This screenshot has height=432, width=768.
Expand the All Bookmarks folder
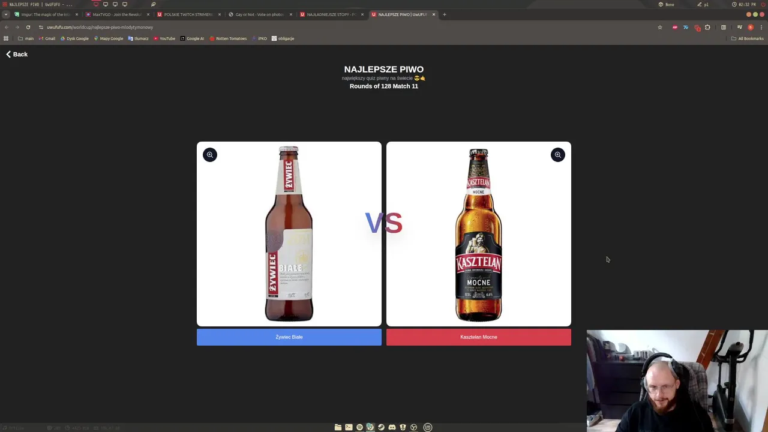coord(747,38)
